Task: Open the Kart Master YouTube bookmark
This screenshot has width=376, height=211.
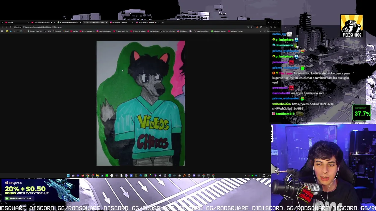Action: 236,31
